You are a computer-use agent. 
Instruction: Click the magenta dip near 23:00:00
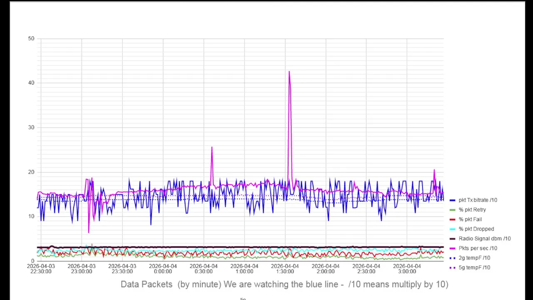[89, 232]
